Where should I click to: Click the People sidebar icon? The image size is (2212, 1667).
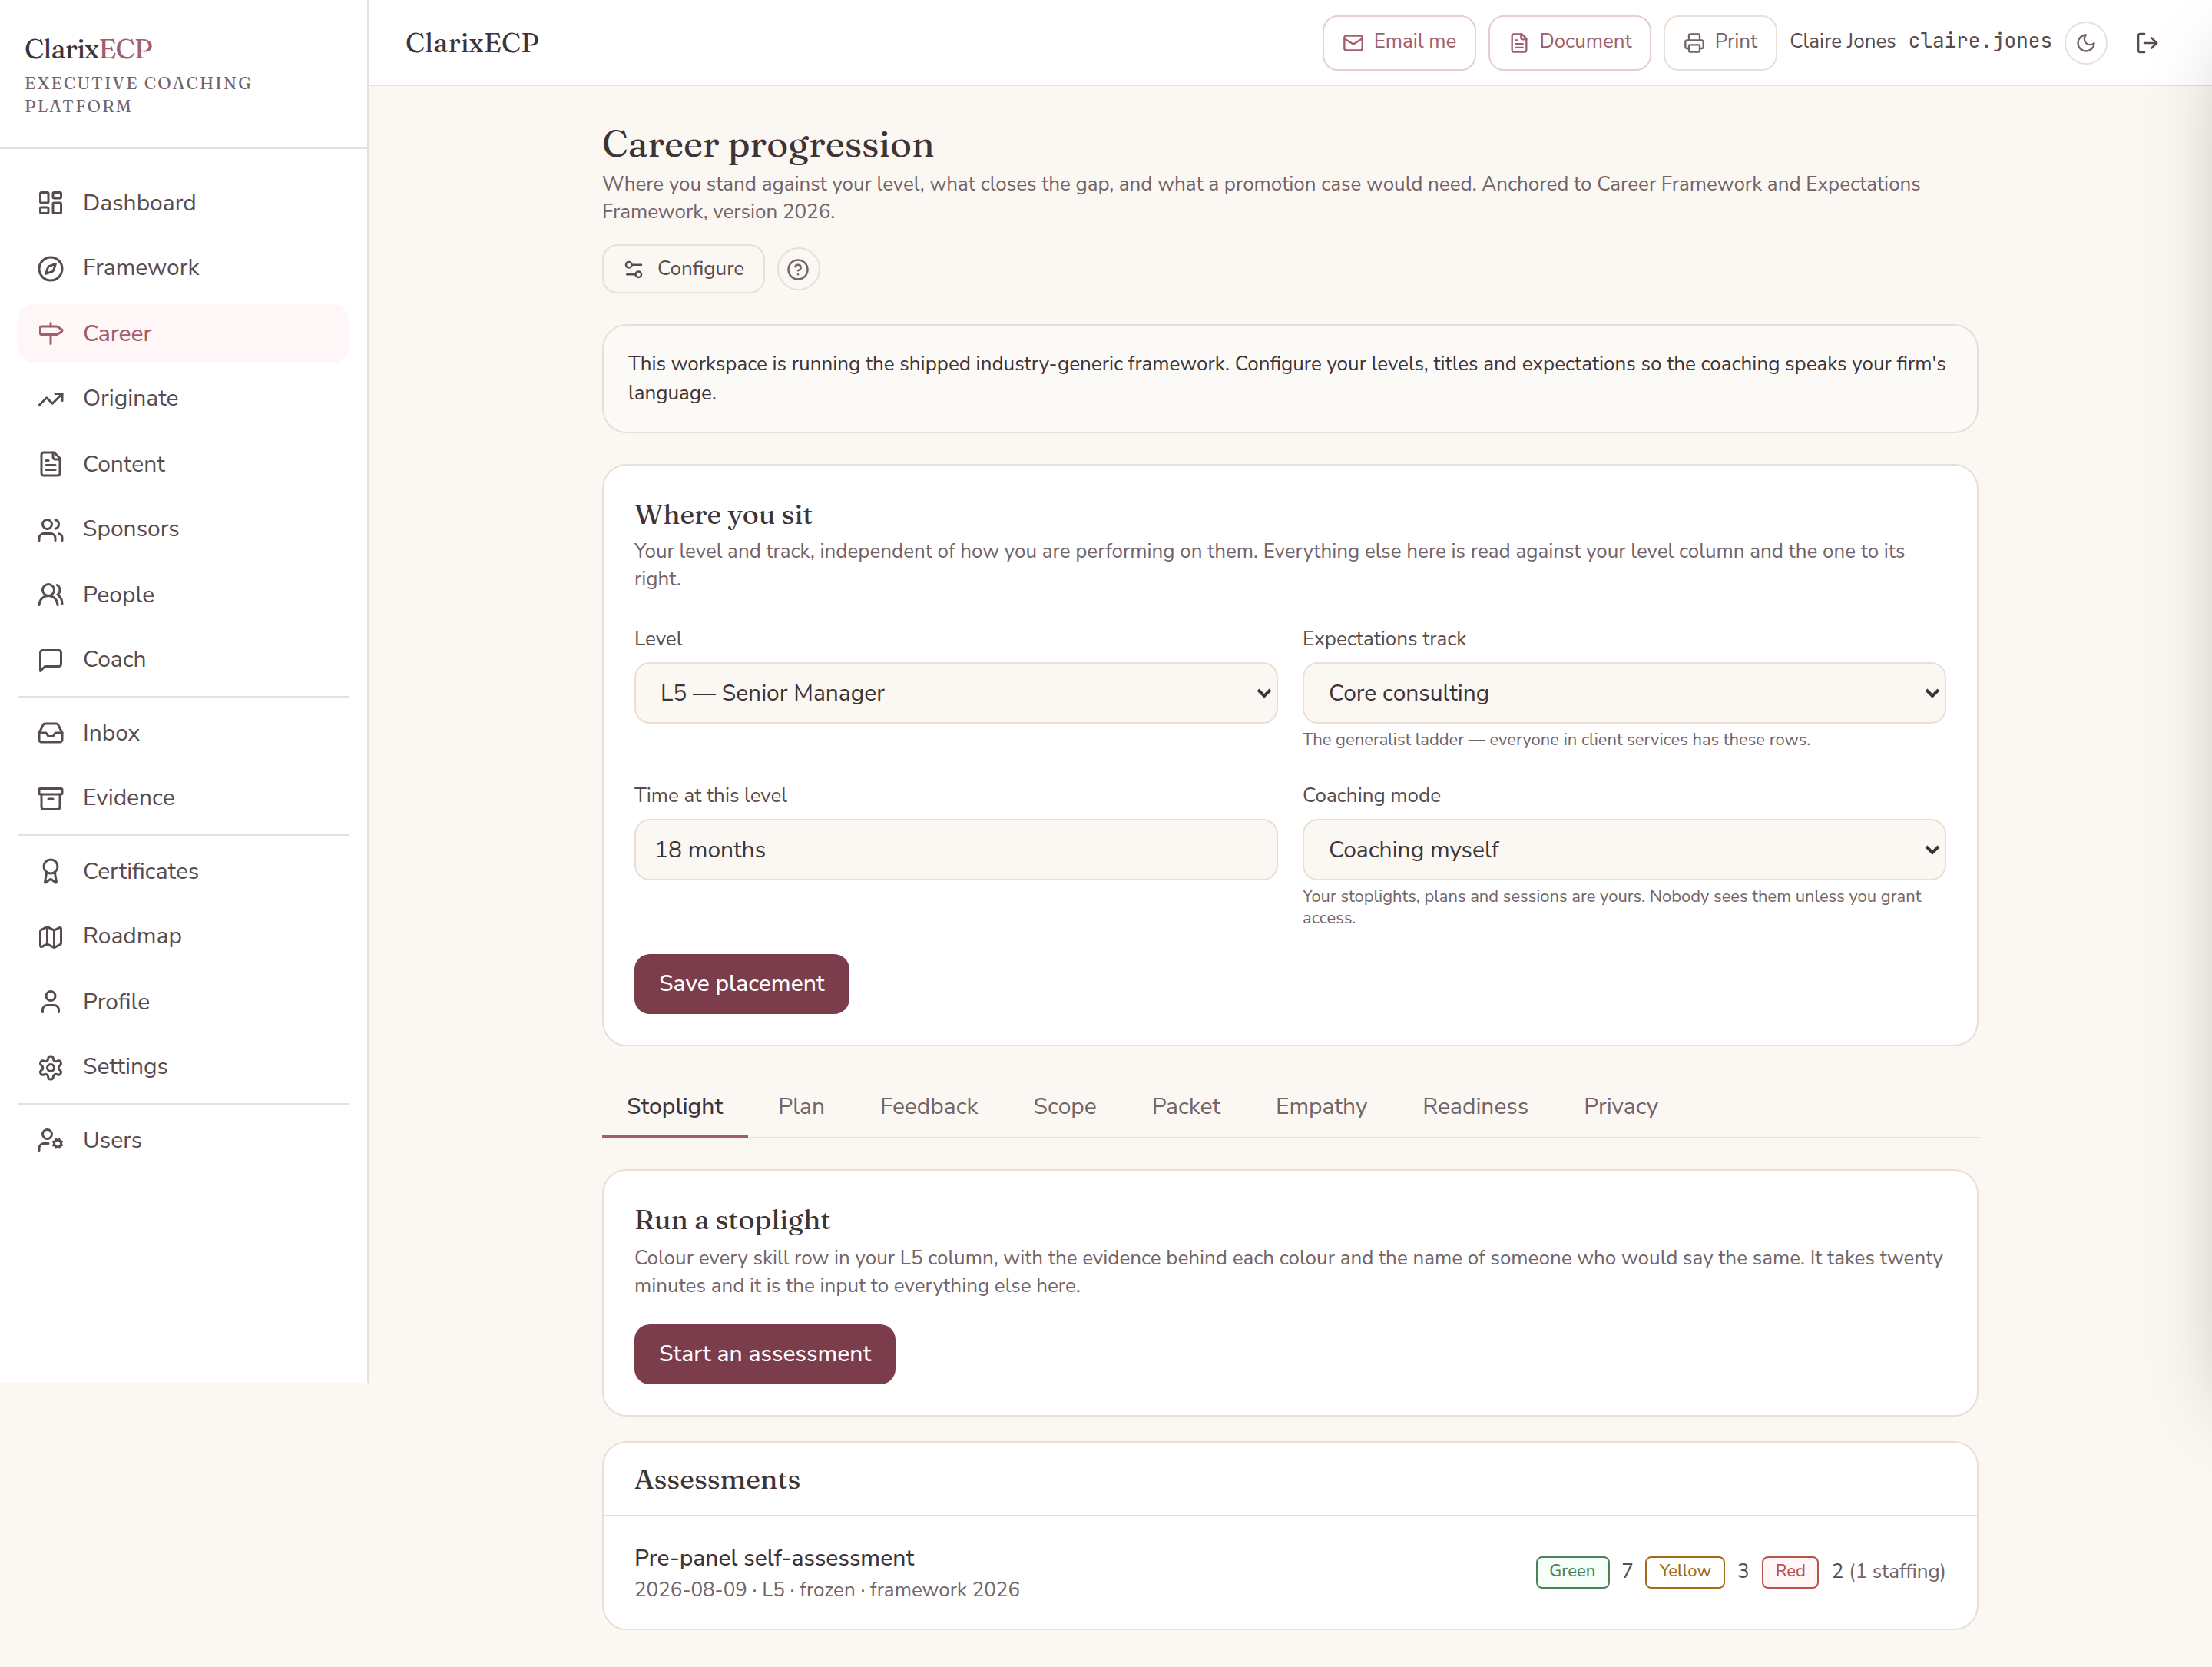[x=50, y=595]
